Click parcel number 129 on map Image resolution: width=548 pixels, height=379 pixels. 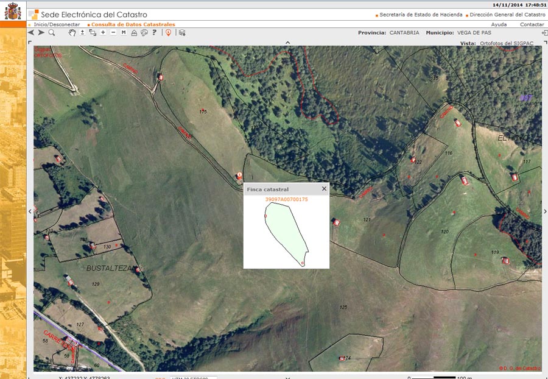[96, 284]
